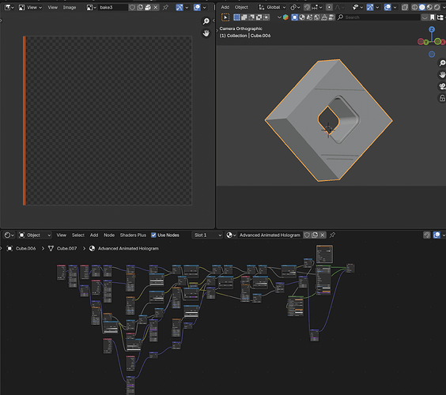The image size is (446, 395).
Task: Unlink the bake3 image with X
Action: (156, 7)
